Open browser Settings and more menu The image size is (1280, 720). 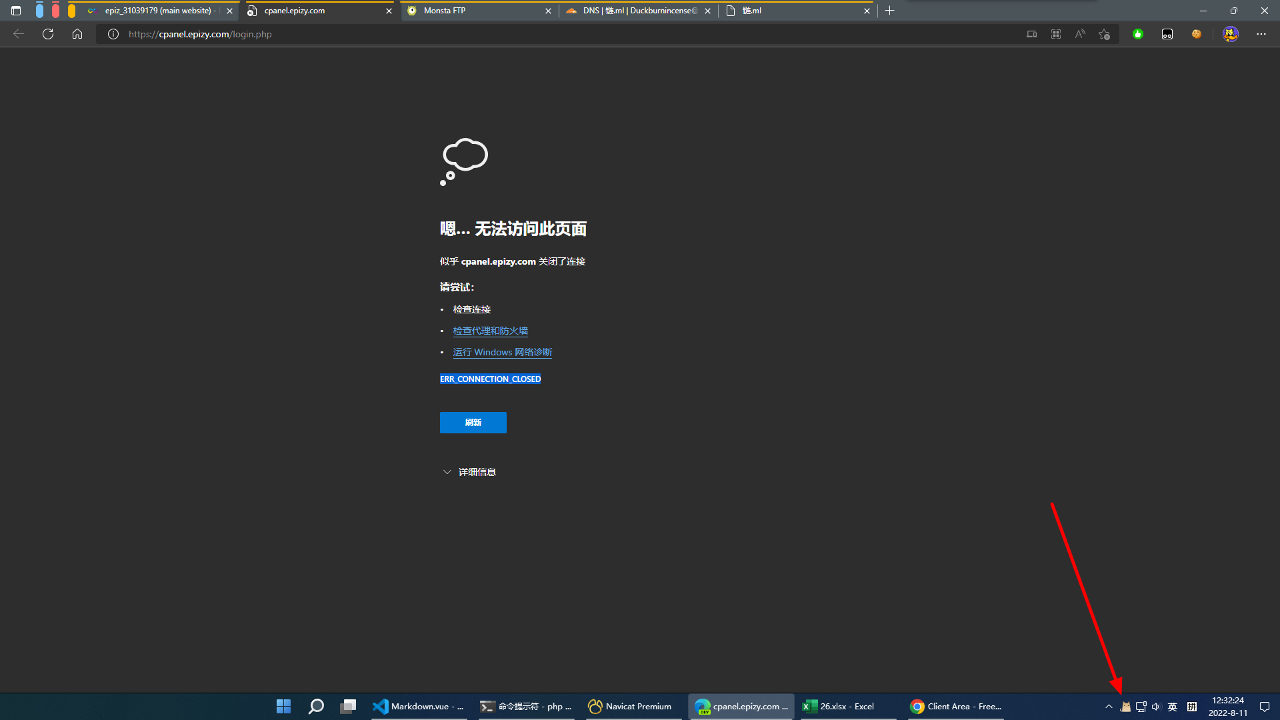1261,34
